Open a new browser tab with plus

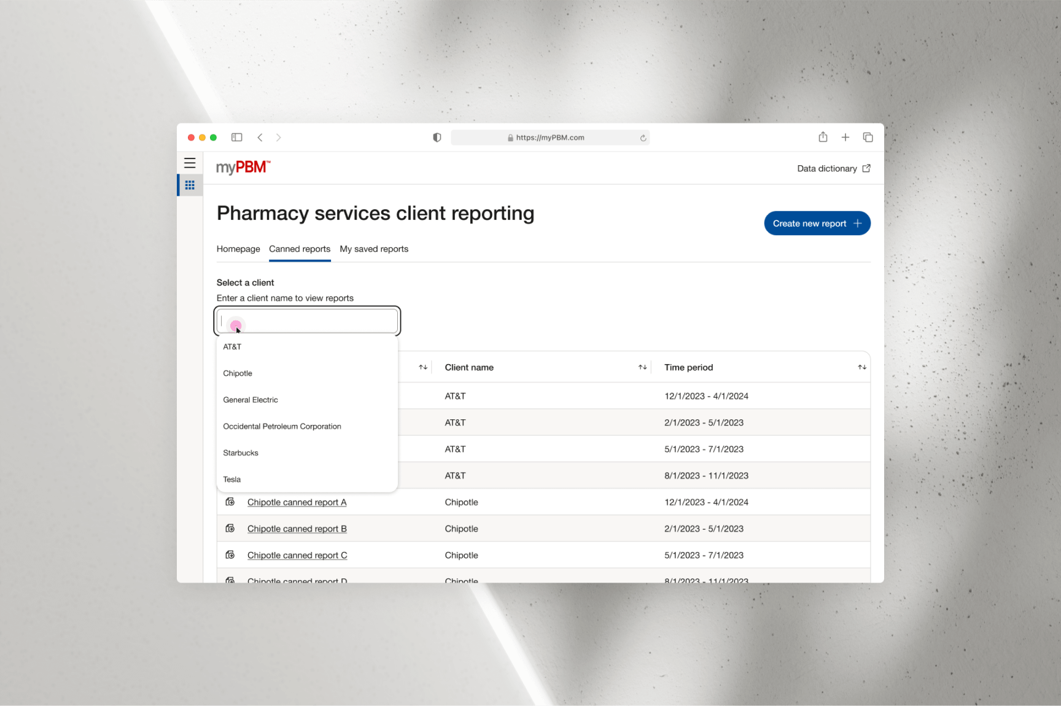coord(845,138)
